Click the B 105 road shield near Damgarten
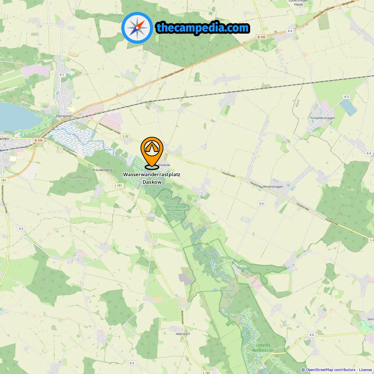Viewport: 374px width, 374px height. coord(39,140)
